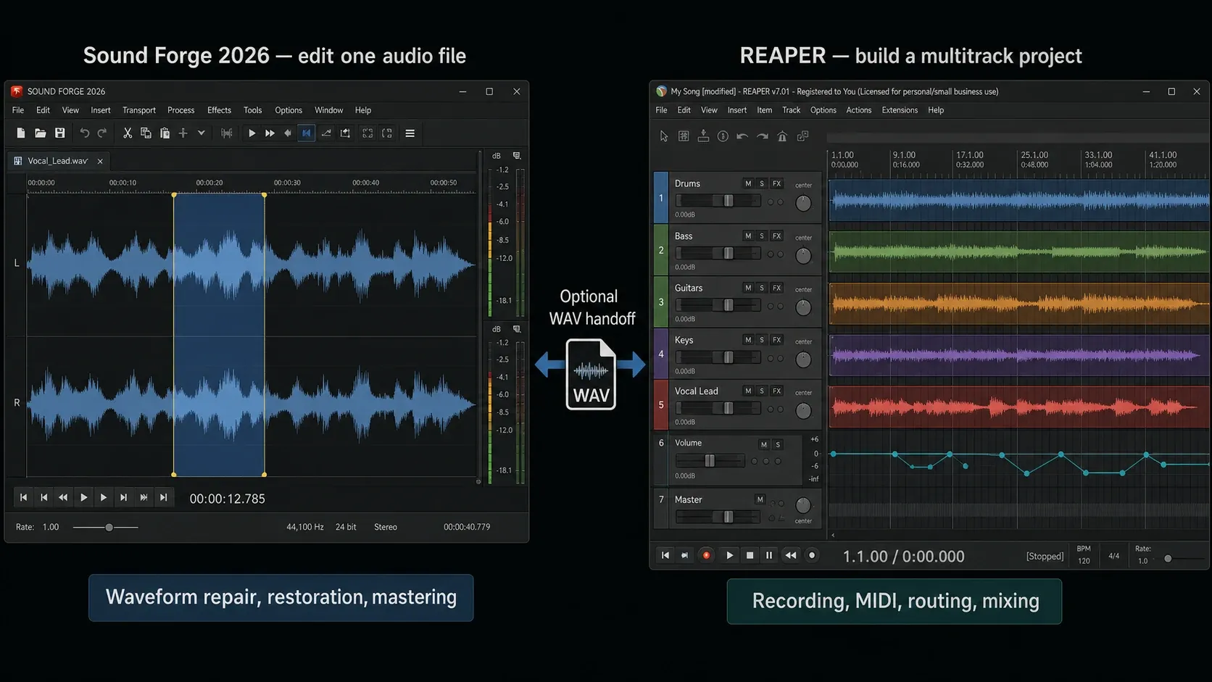Redo edit in Sound Forge toolbar

click(102, 133)
